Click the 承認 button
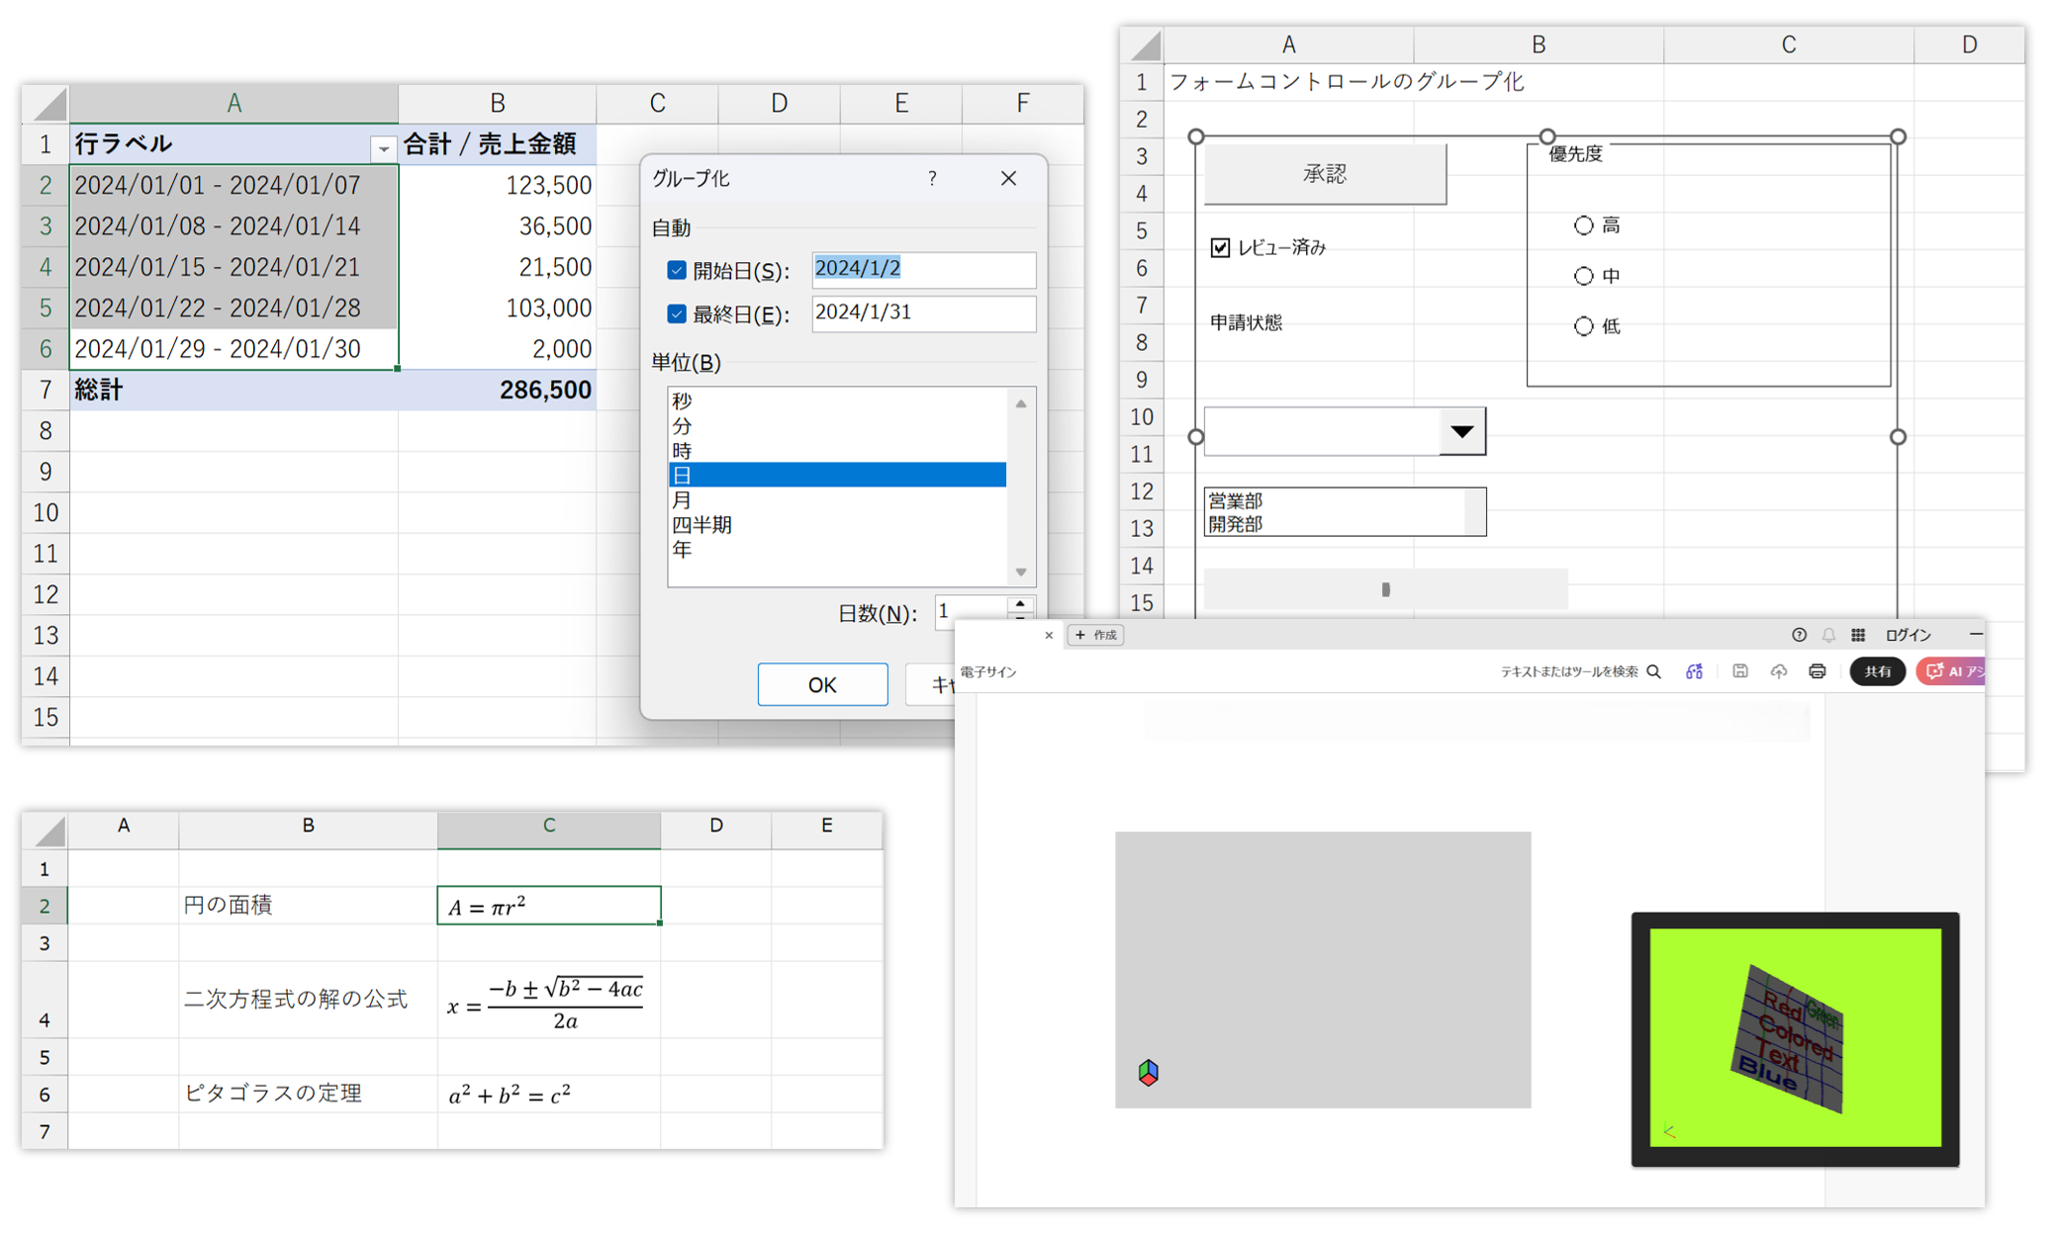 pos(1325,174)
